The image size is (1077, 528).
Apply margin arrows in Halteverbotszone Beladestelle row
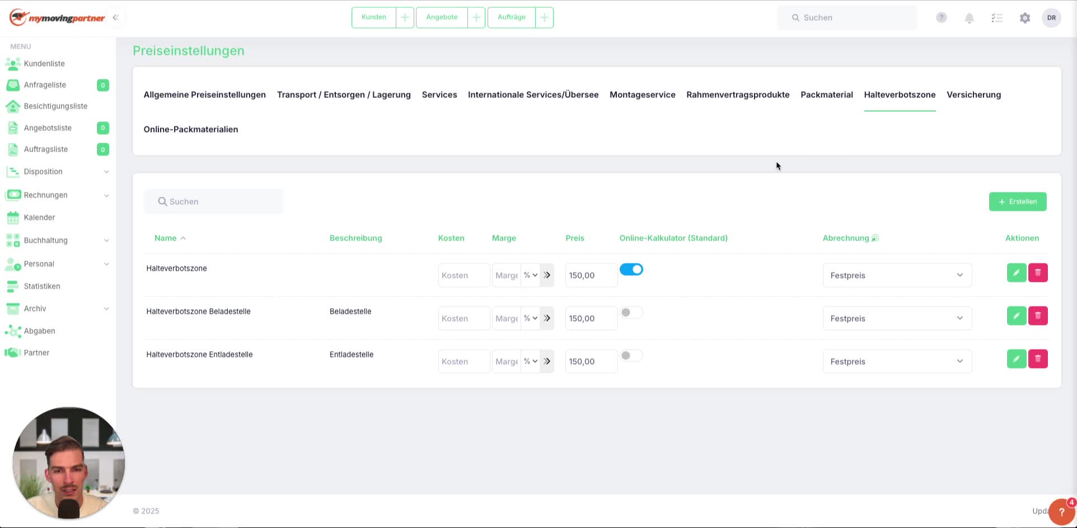[x=547, y=318]
